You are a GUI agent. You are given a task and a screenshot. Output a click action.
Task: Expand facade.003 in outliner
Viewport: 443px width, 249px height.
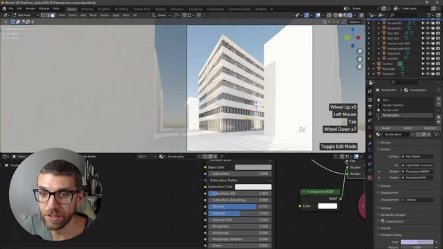point(379,28)
